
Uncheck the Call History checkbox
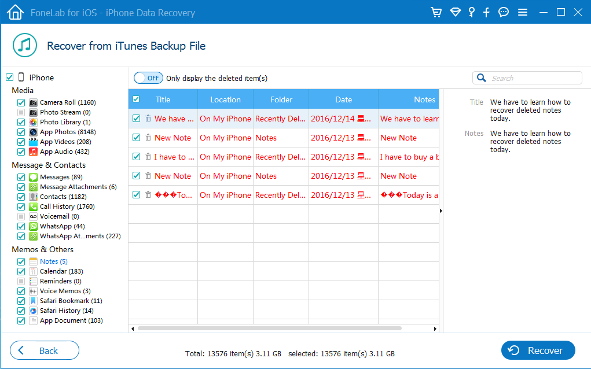point(21,206)
